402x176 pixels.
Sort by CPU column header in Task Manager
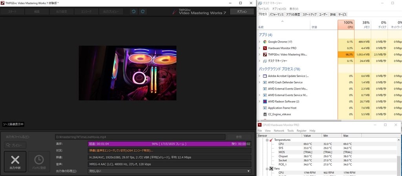point(346,25)
